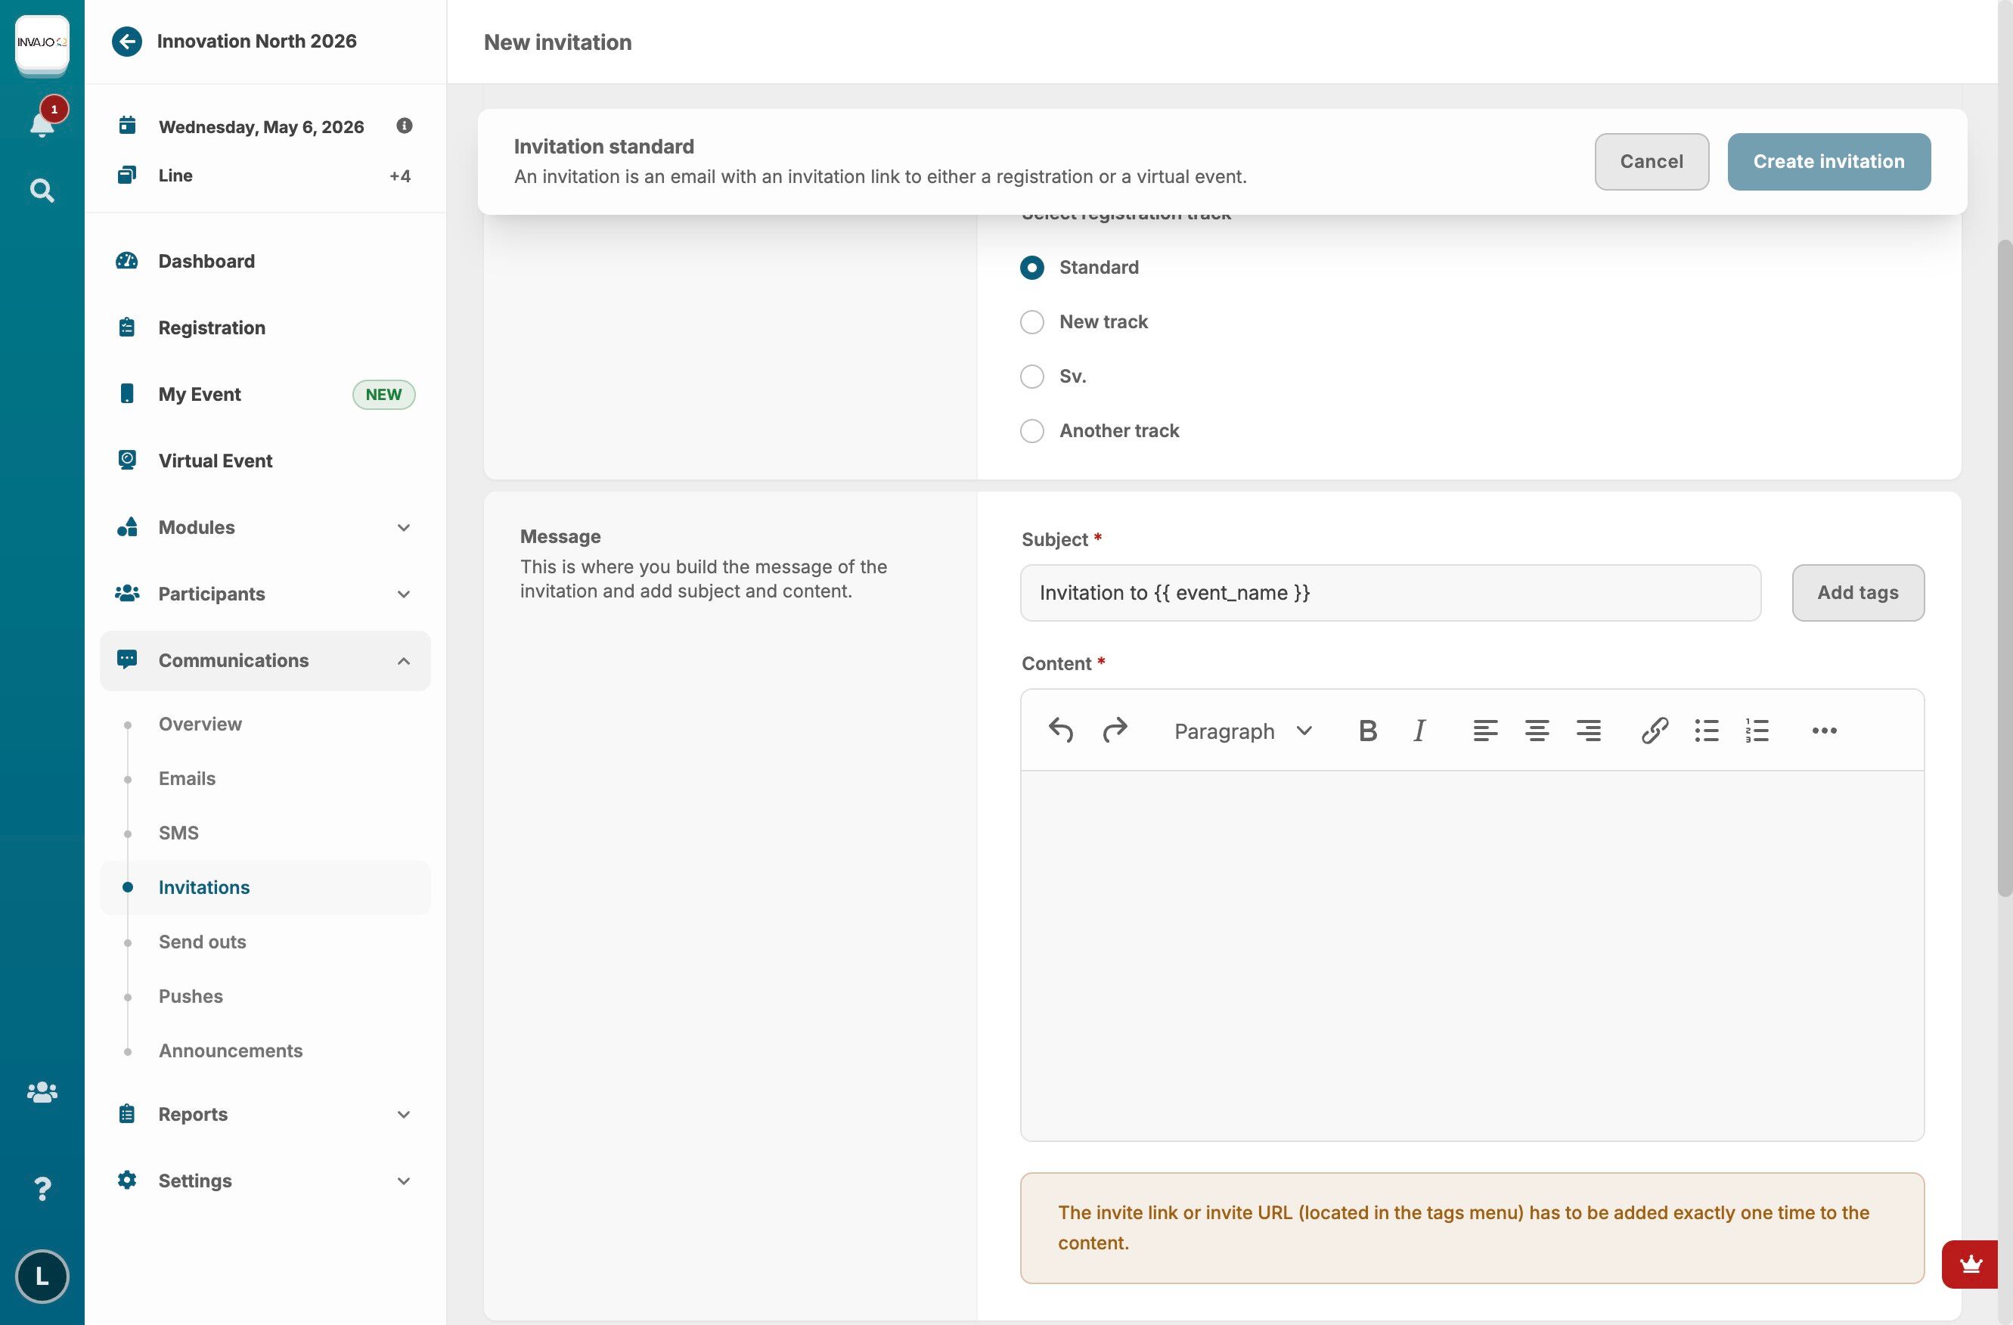Toggle bold formatting in content editor
The height and width of the screenshot is (1325, 2013).
[x=1366, y=731]
